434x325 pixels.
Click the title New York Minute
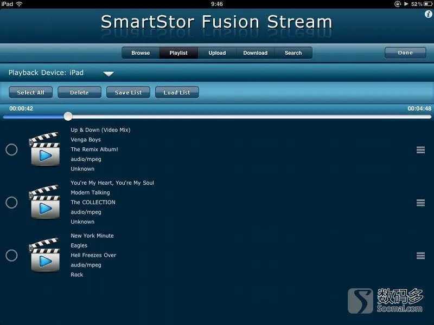point(92,236)
